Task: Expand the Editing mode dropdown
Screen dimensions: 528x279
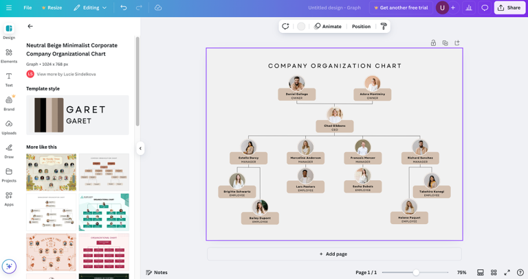Action: 90,8
